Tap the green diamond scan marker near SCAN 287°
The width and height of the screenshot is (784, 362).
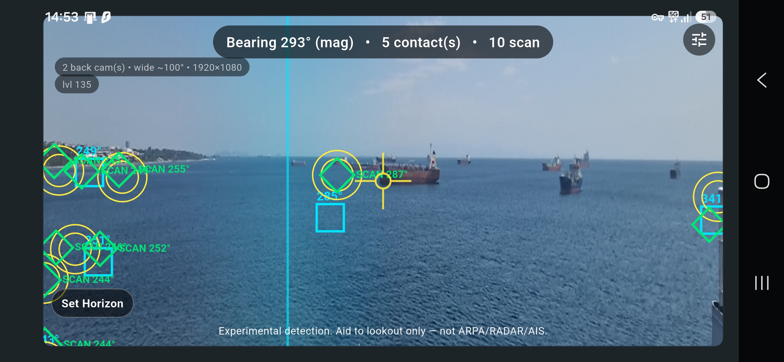pos(337,175)
